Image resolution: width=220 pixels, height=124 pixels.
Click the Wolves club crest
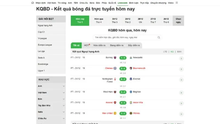point(131,113)
